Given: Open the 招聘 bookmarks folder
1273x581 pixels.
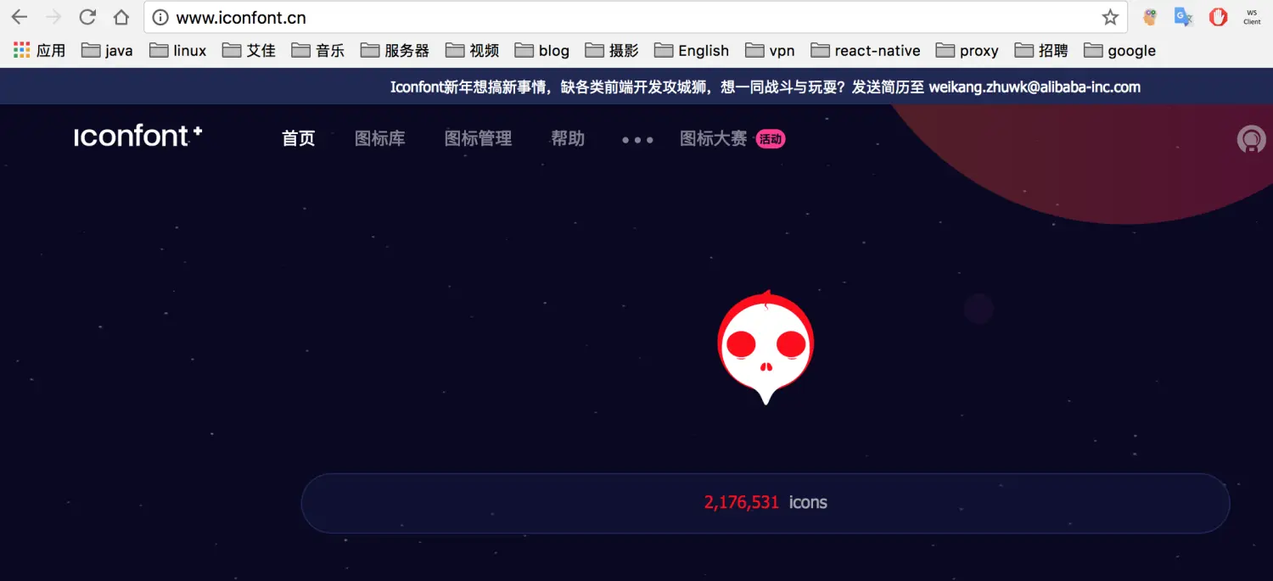Looking at the screenshot, I should [1041, 51].
